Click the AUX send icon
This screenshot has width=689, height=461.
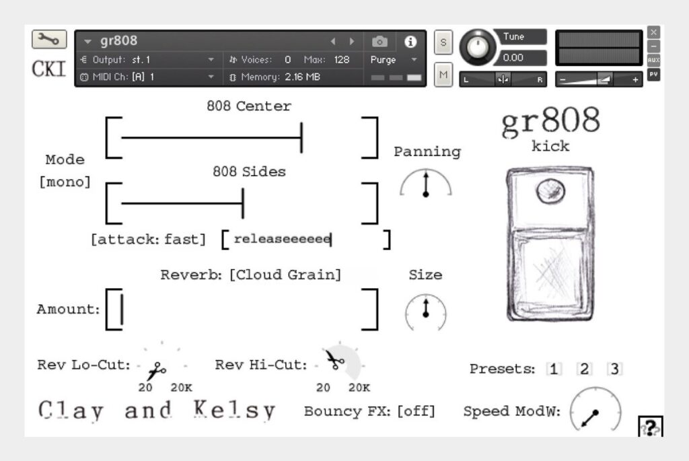pyautogui.click(x=653, y=59)
